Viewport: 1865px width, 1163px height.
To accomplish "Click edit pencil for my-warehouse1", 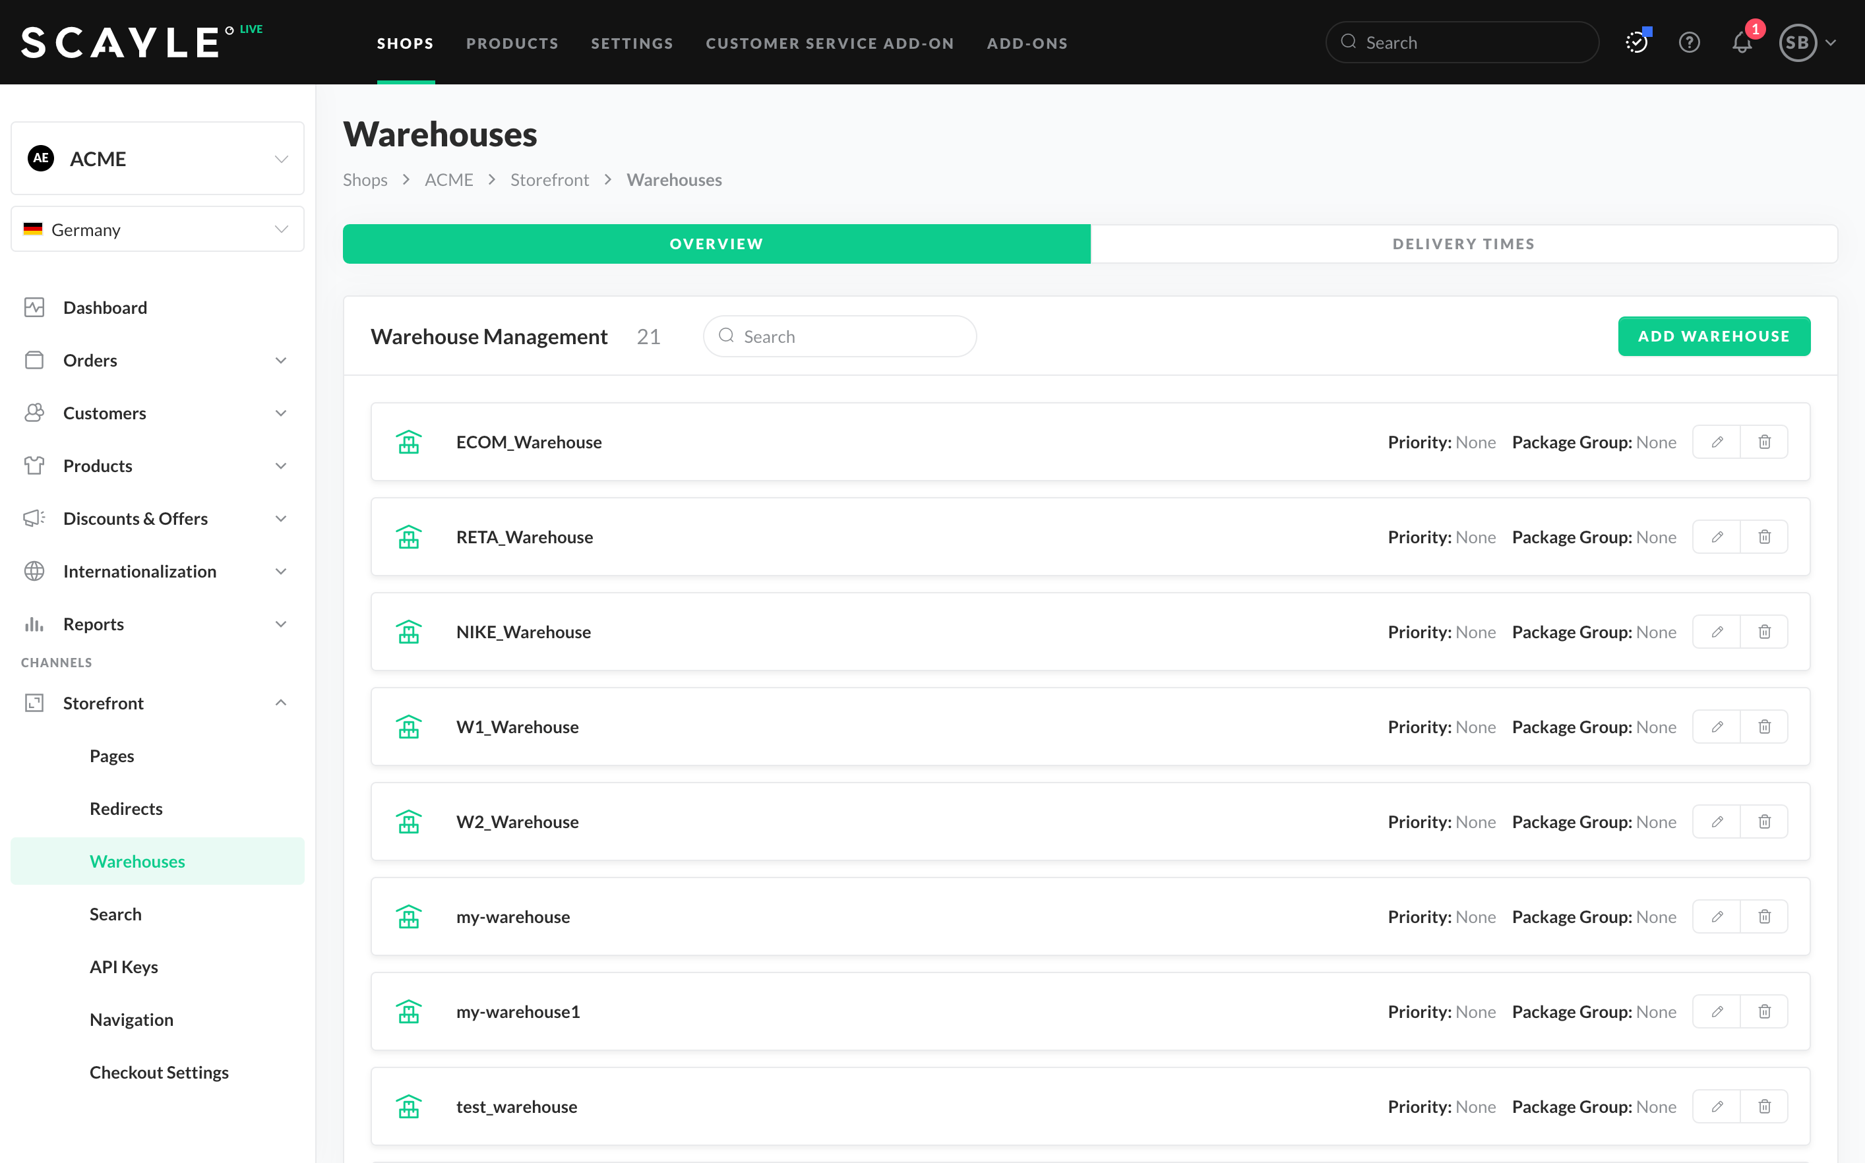I will click(1717, 1011).
